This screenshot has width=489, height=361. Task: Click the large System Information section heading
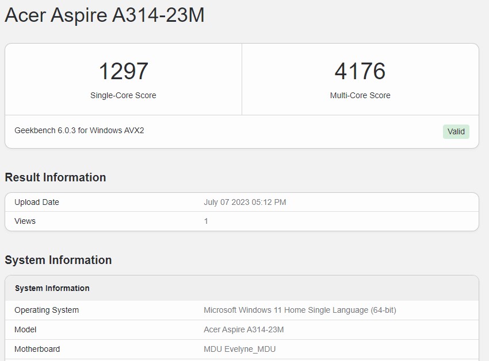pos(58,260)
